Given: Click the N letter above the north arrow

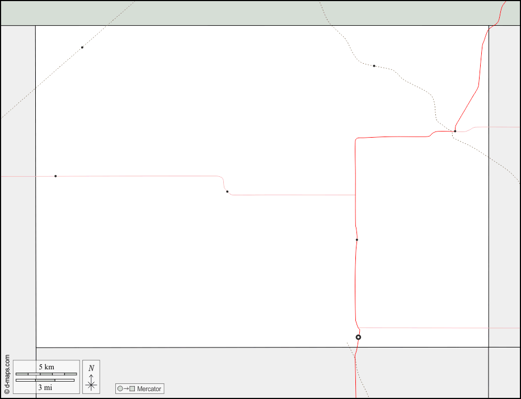Looking at the screenshot, I should 91,368.
